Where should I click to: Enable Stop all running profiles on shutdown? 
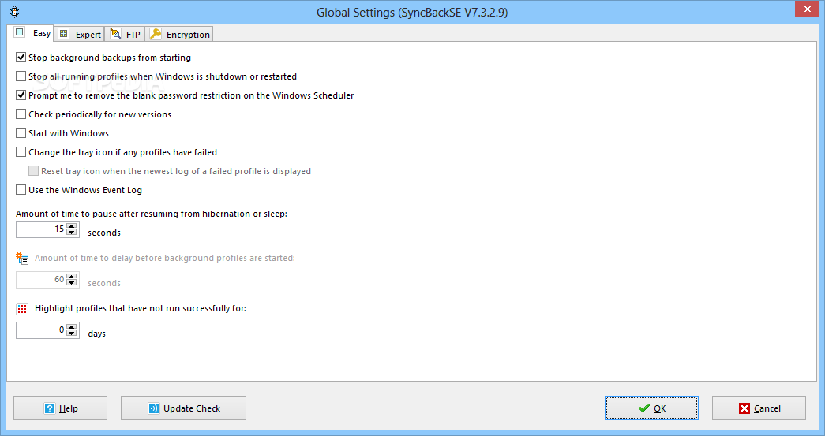21,76
